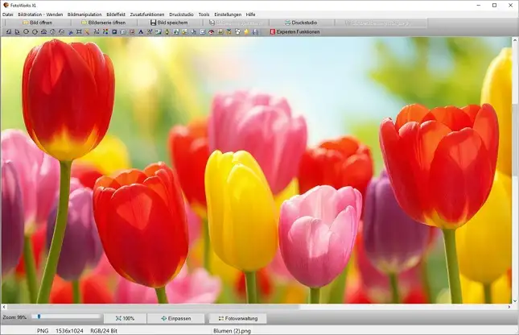The width and height of the screenshot is (519, 335).
Task: Open the Zusatzfunktionen menu
Action: click(147, 14)
